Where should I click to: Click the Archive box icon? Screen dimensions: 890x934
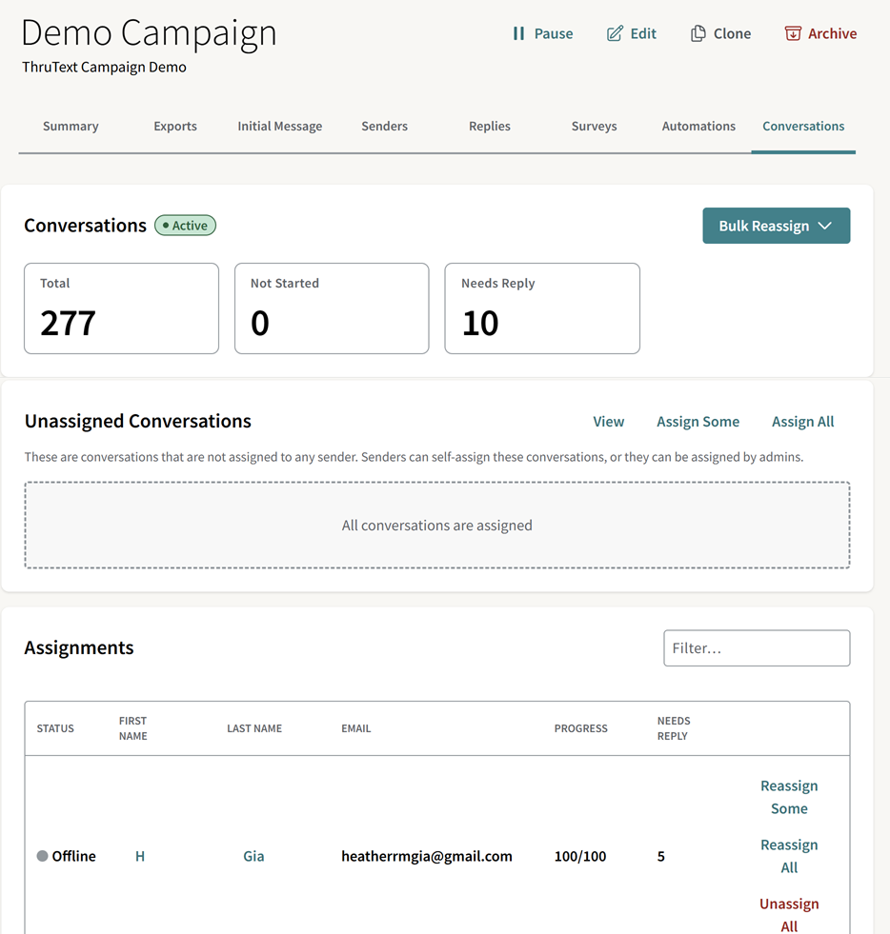[x=793, y=33]
